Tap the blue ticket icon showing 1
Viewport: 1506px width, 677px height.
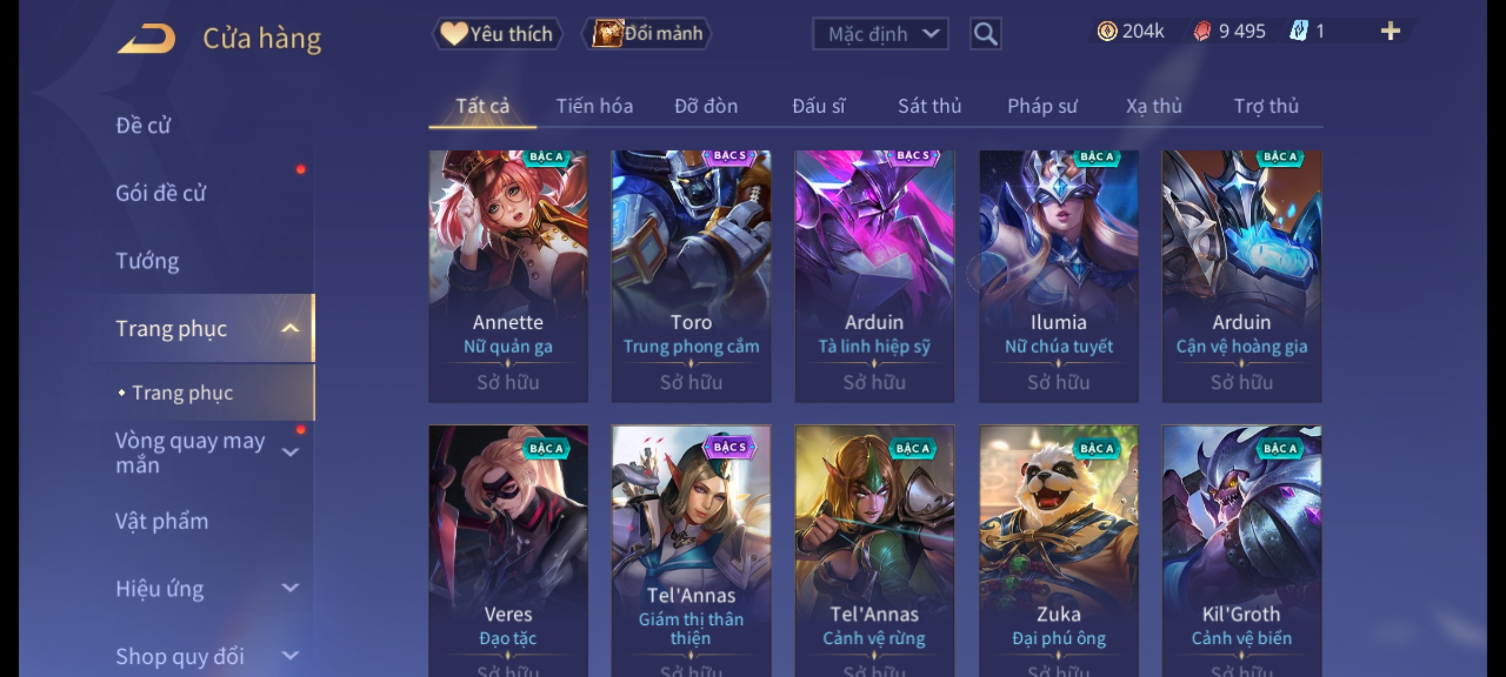(1298, 31)
